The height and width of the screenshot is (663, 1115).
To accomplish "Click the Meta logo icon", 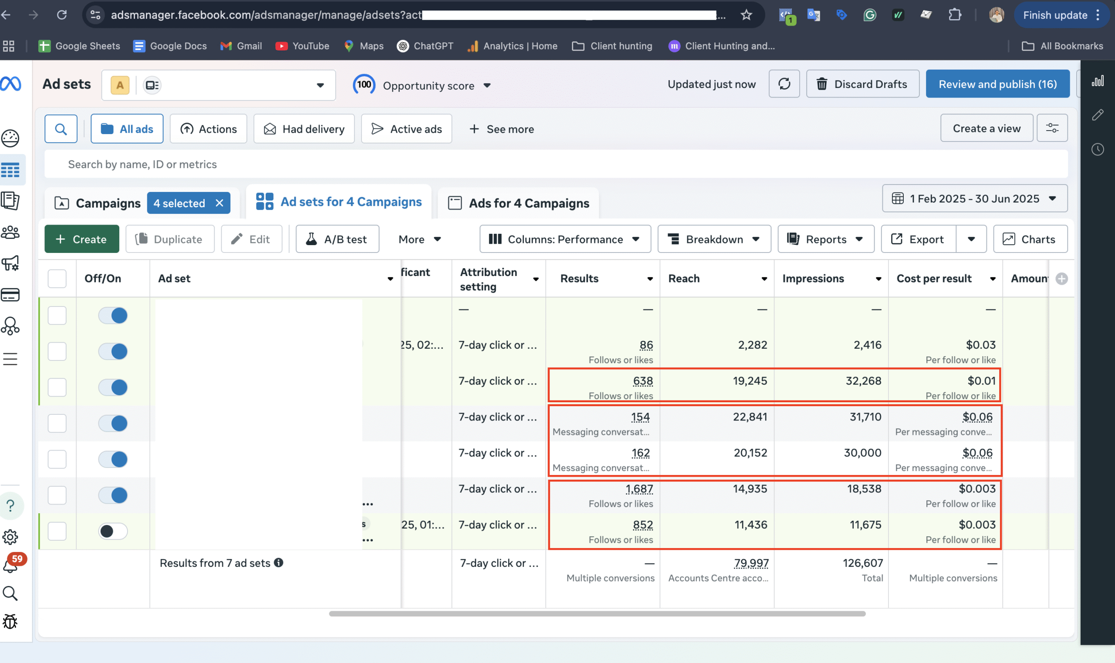I will [x=11, y=84].
